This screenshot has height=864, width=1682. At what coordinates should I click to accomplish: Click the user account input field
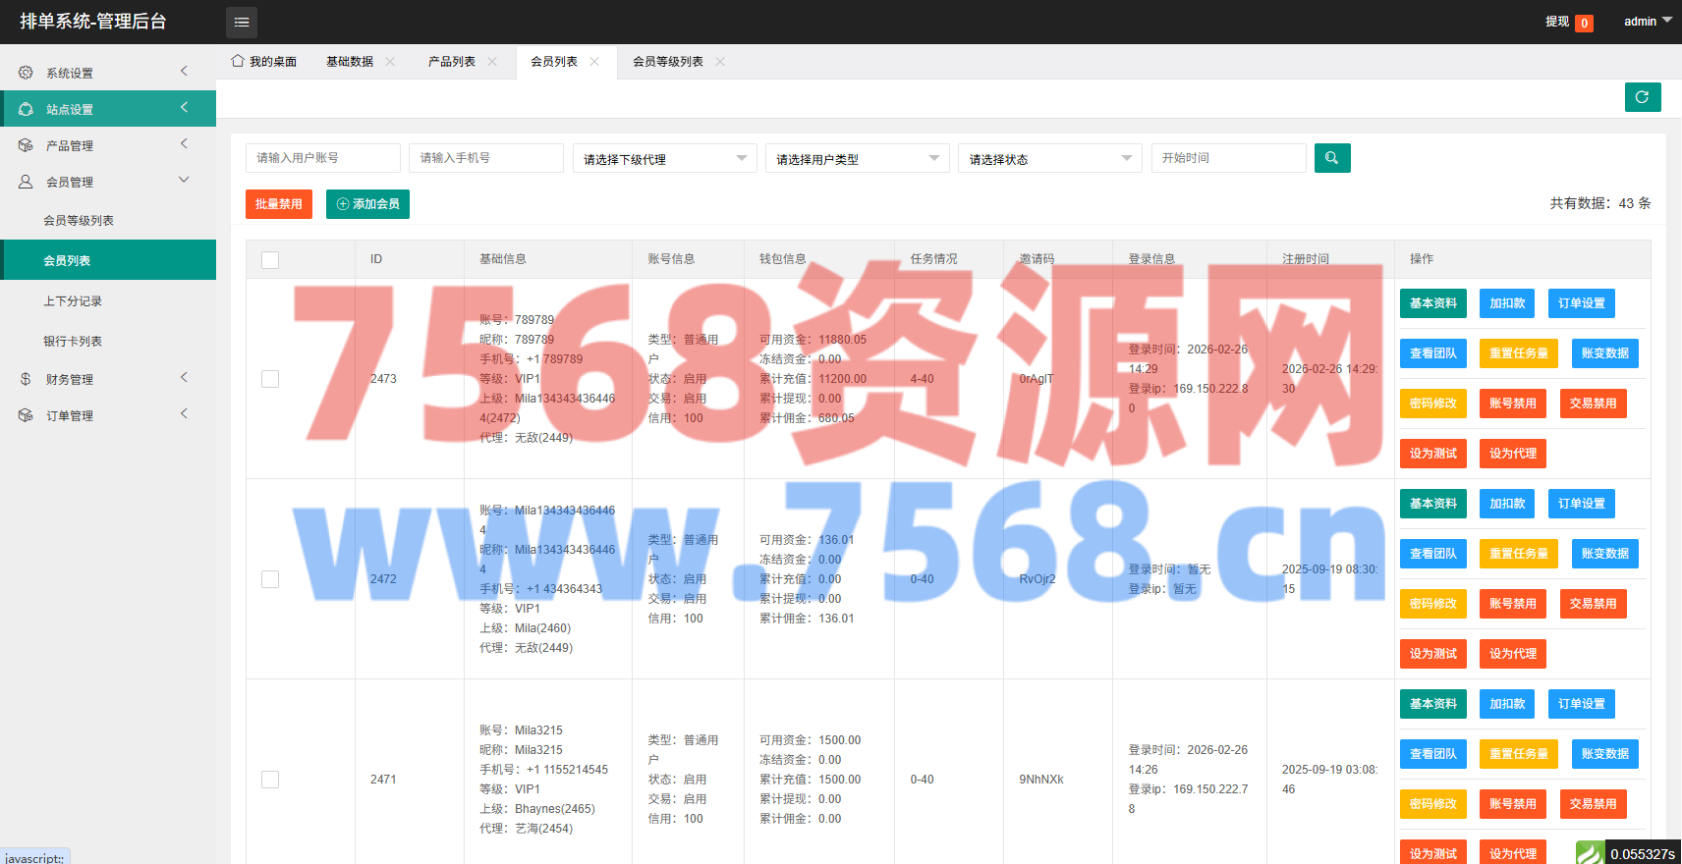point(322,158)
